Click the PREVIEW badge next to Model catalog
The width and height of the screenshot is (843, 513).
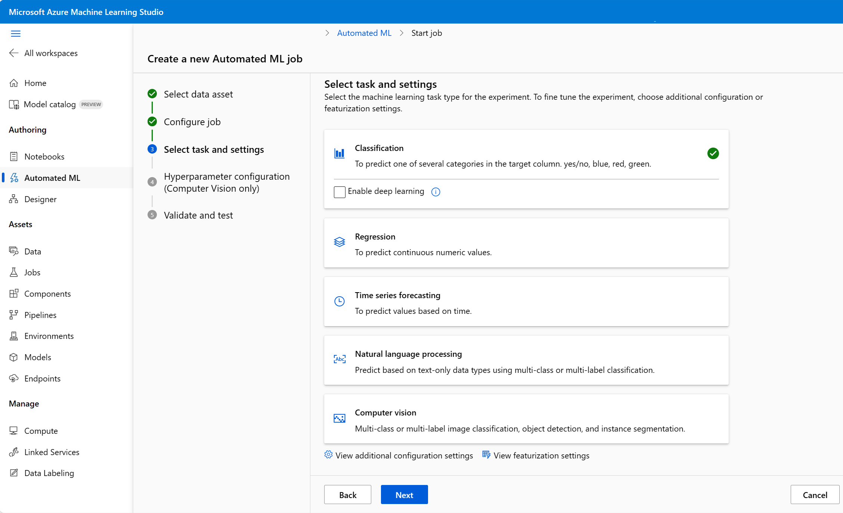click(x=91, y=104)
